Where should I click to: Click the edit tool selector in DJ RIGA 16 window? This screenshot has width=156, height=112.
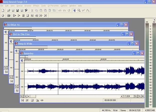click(x=6, y=32)
